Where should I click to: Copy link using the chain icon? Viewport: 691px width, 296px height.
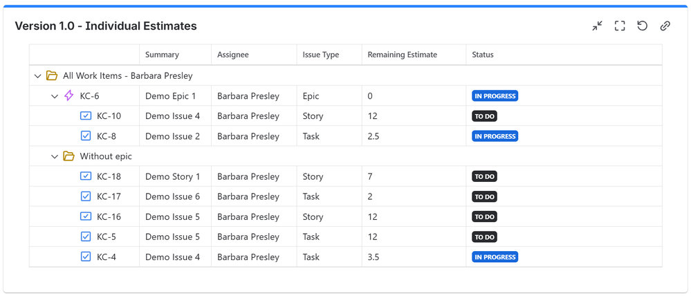[665, 26]
